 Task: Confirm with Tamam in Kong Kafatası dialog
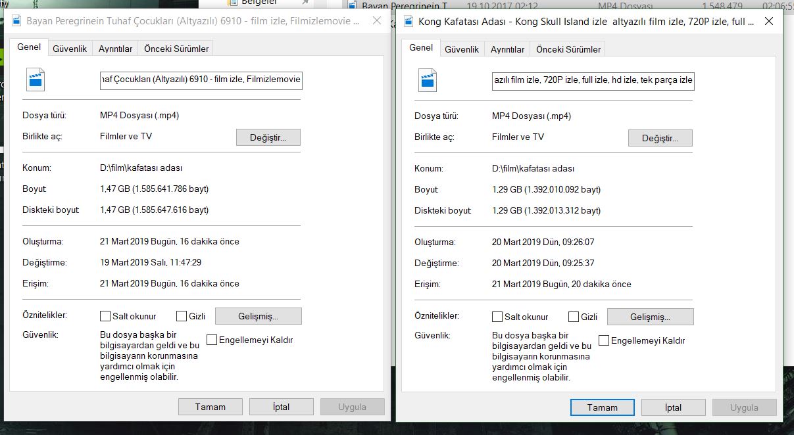(602, 407)
